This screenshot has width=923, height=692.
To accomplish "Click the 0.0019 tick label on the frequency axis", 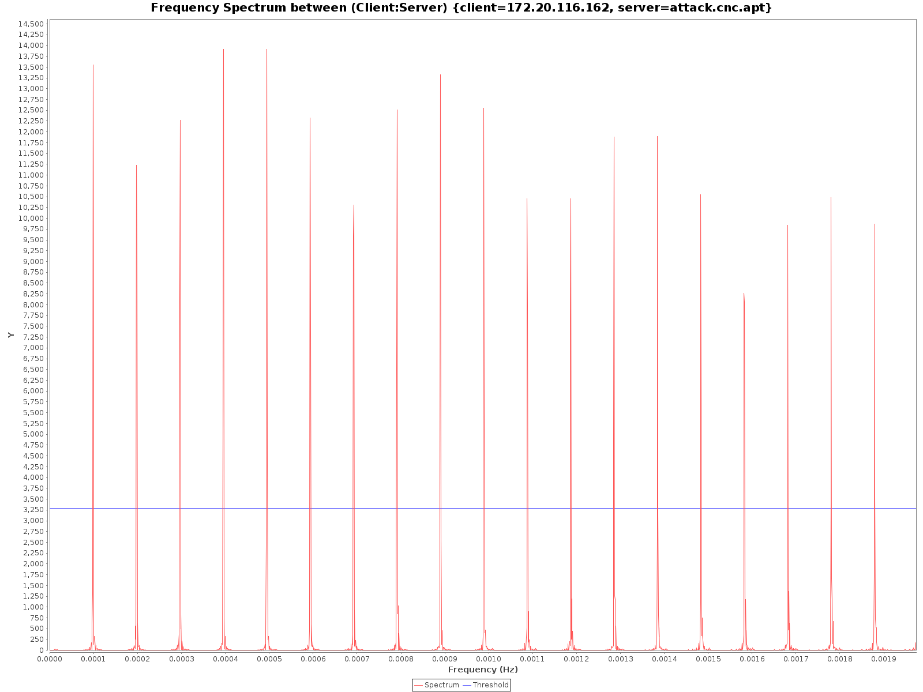I will (883, 659).
